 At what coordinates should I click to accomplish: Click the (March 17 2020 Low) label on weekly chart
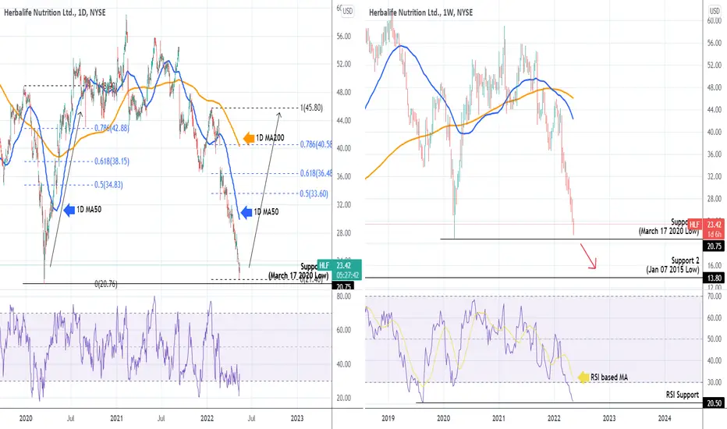(x=668, y=231)
